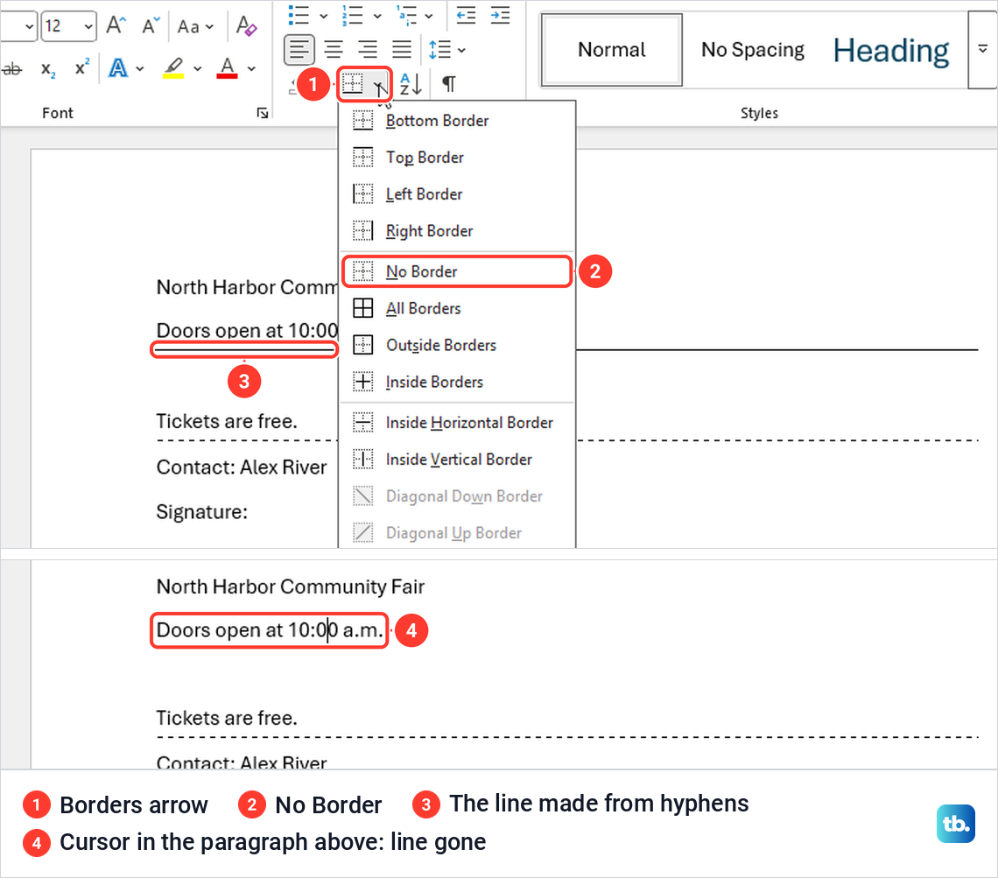Click the Multilevel List icon
This screenshot has width=998, height=878.
(405, 15)
